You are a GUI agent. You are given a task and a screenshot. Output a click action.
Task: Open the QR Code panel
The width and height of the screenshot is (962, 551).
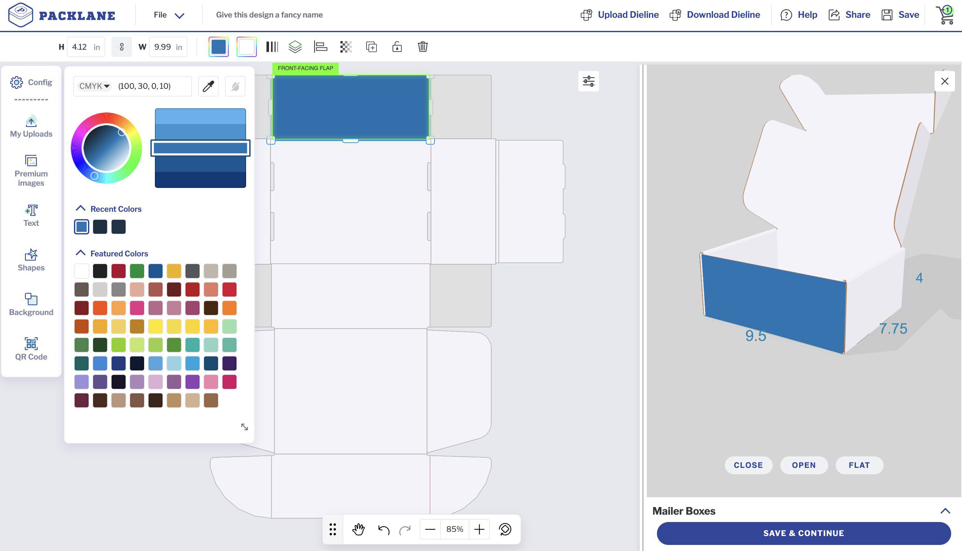(x=31, y=349)
